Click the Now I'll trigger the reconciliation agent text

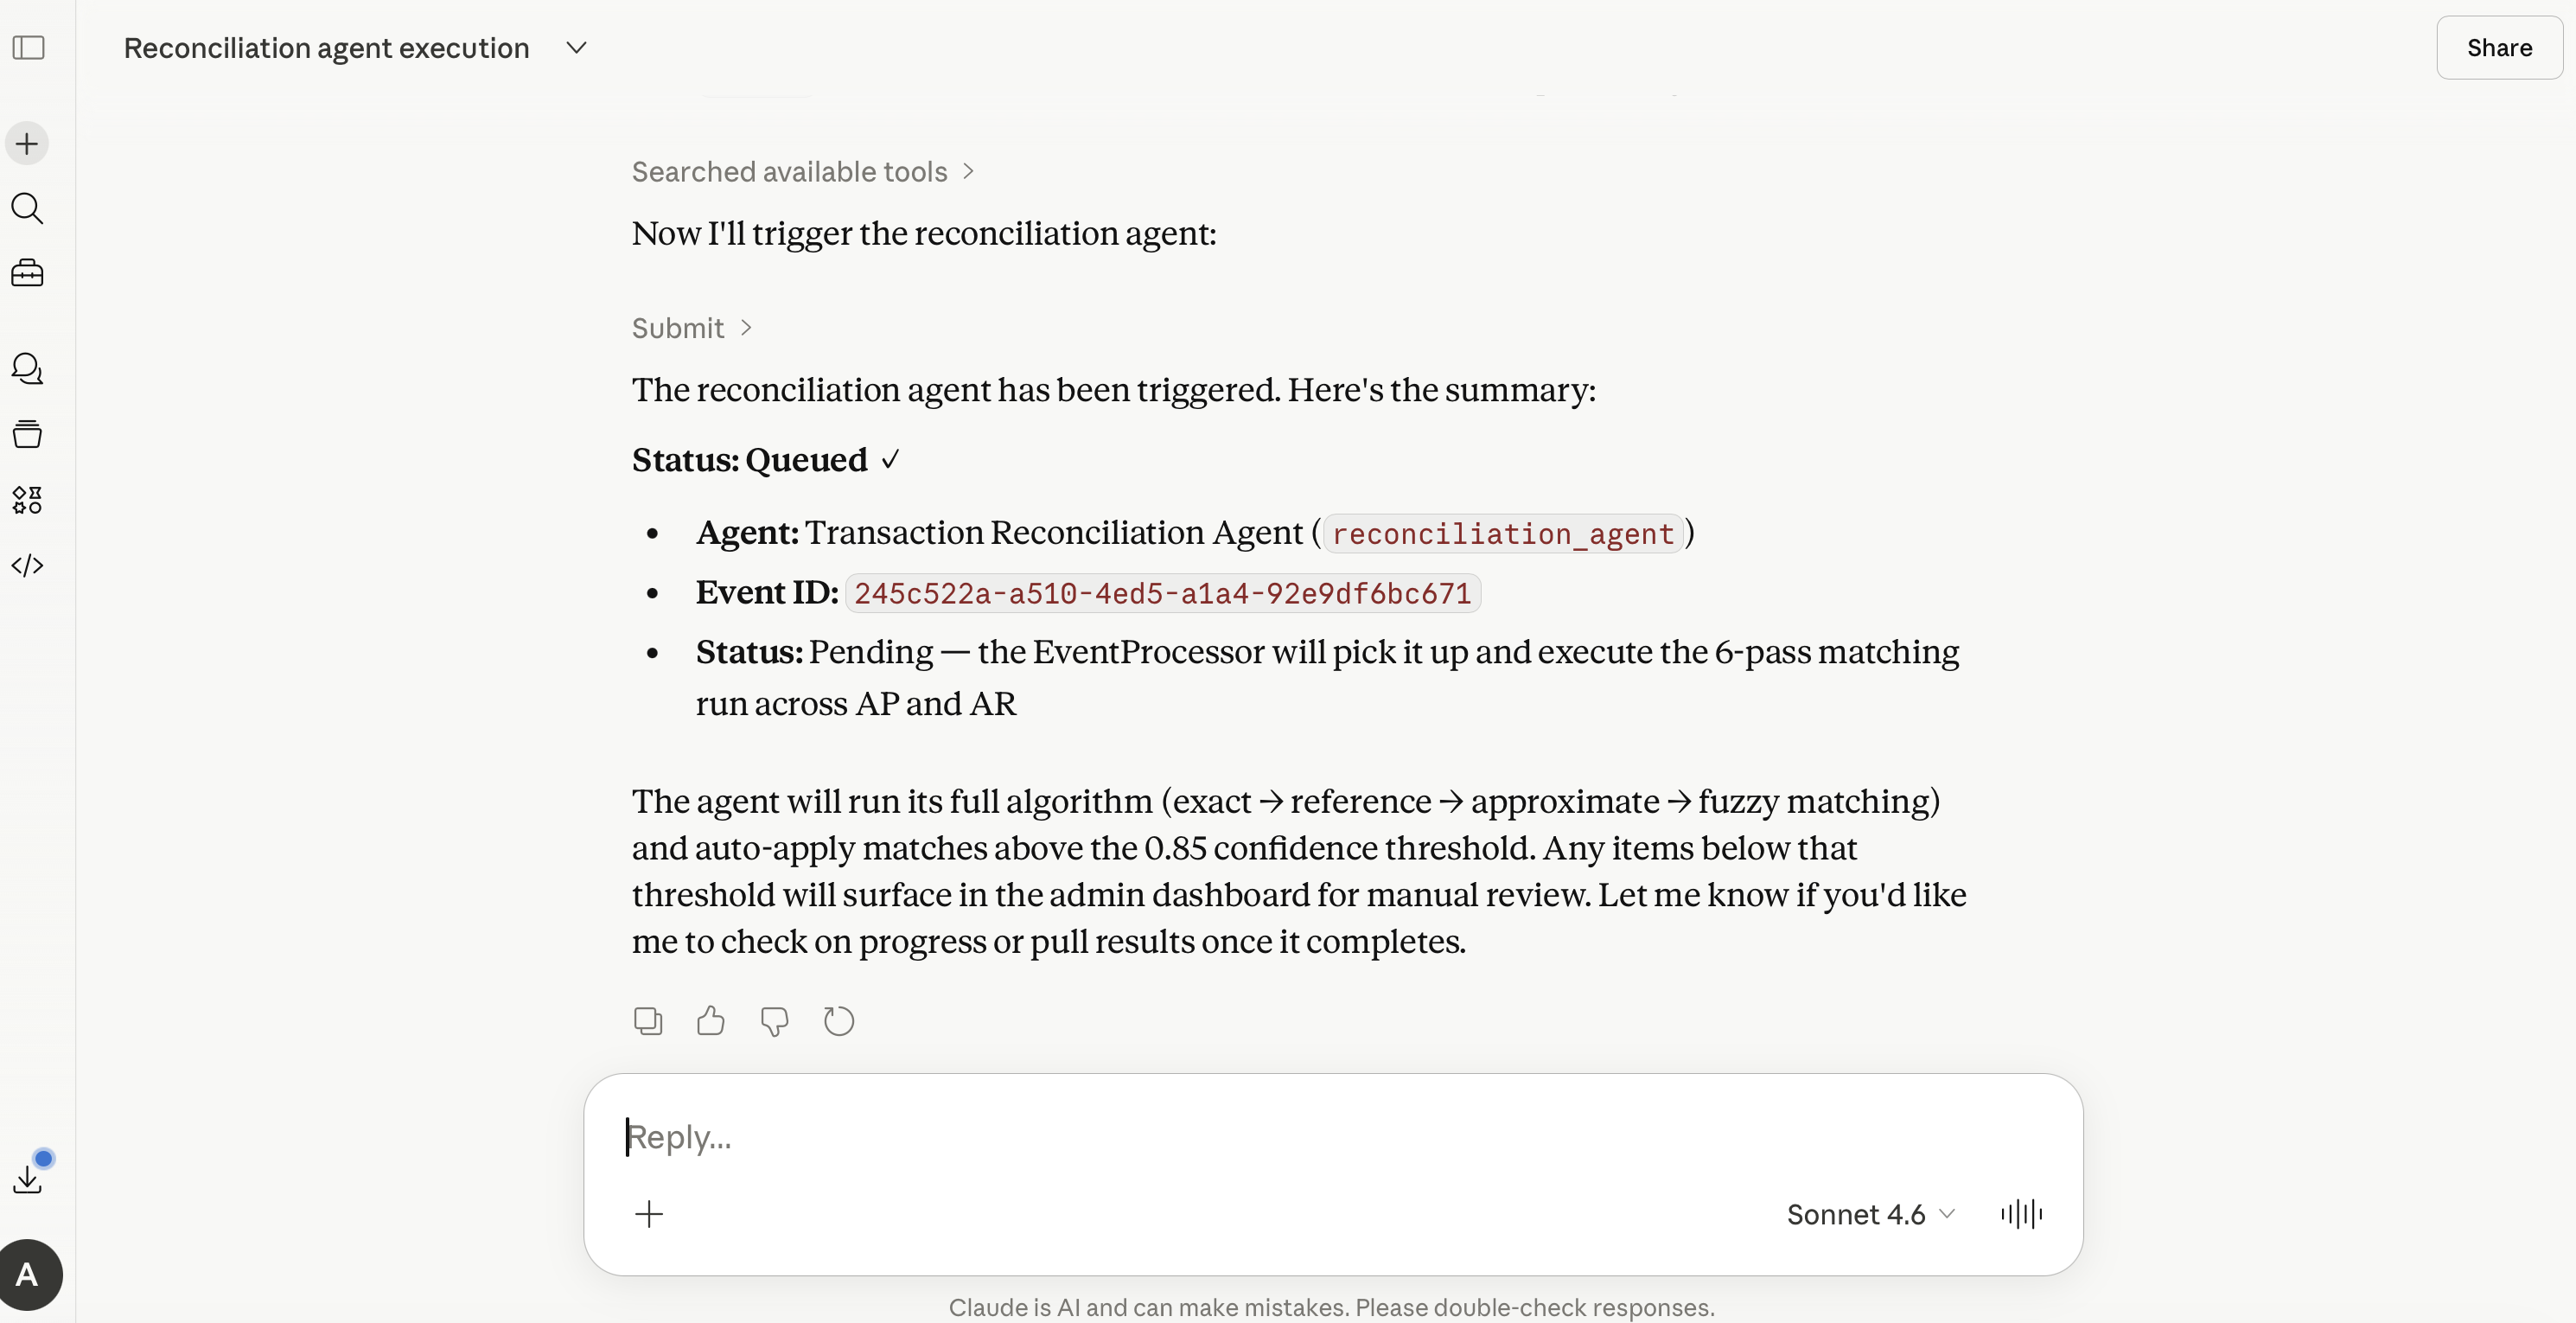[x=924, y=234]
